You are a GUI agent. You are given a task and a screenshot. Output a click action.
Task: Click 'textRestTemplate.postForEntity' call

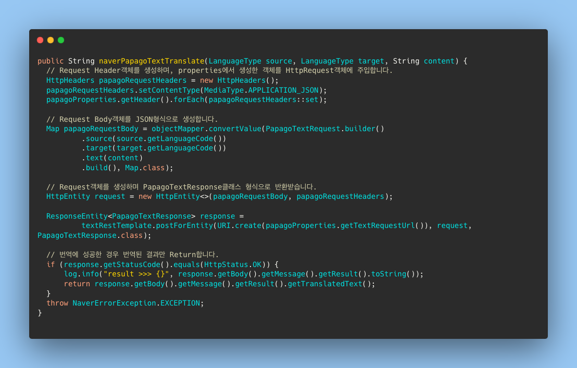click(147, 225)
